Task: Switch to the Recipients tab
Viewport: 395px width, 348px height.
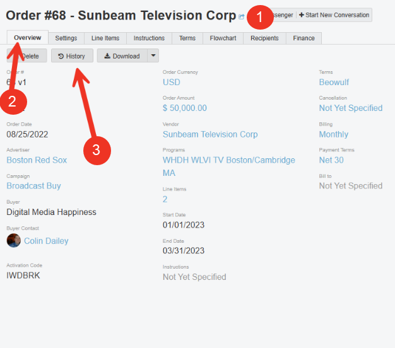Action: click(264, 38)
